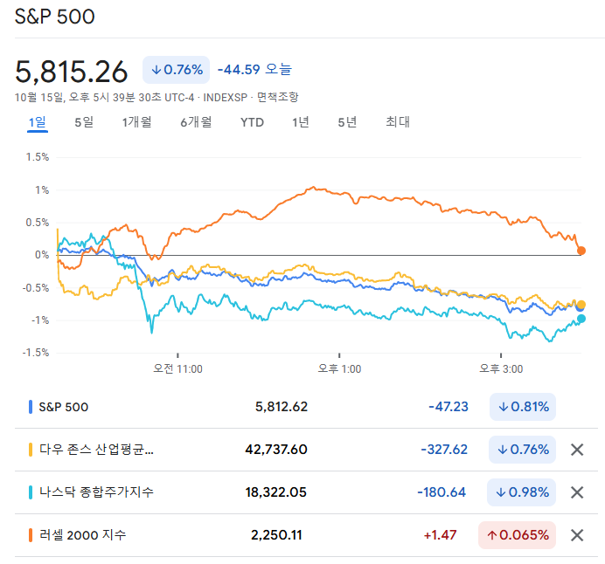This screenshot has width=605, height=564.
Task: Switch to the 1년 range tab
Action: coord(301,122)
